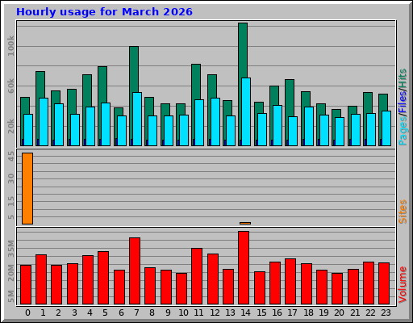Screen dimensions: 413x323
Task: Click the red Volume bar at hour 23
Action: 384,283
